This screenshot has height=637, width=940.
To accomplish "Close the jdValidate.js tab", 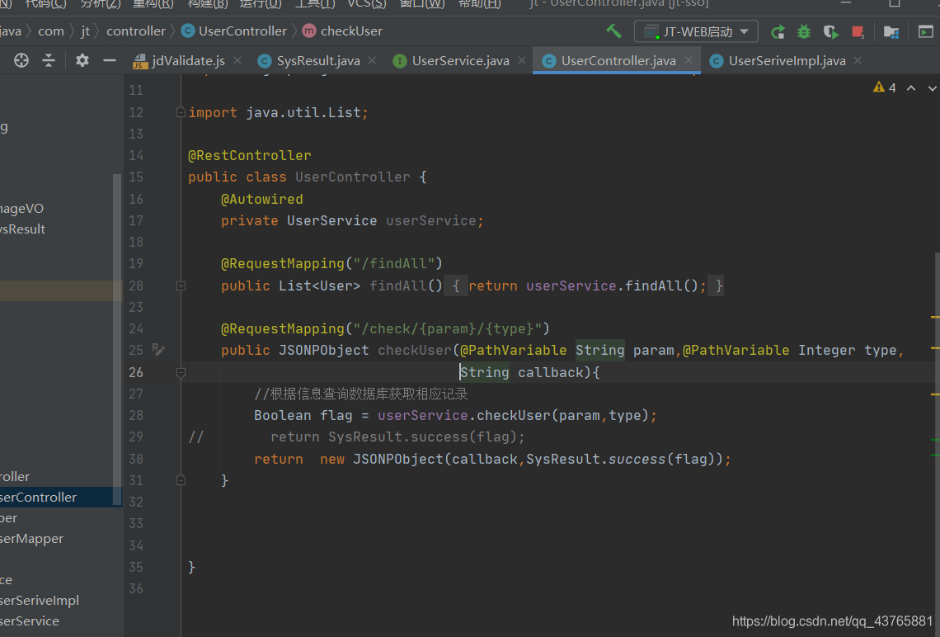I will pos(237,60).
